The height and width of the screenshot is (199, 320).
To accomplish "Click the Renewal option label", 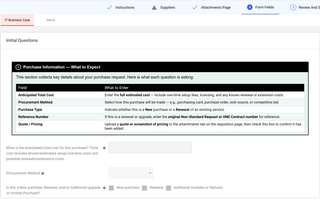I will (156, 187).
